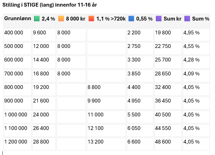
Task: Click the blue square beside 0,55 %
Action: tap(131, 18)
